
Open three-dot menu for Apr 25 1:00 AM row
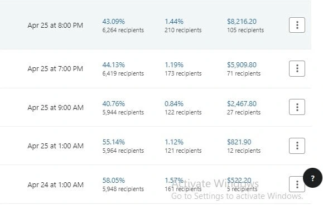tap(297, 146)
